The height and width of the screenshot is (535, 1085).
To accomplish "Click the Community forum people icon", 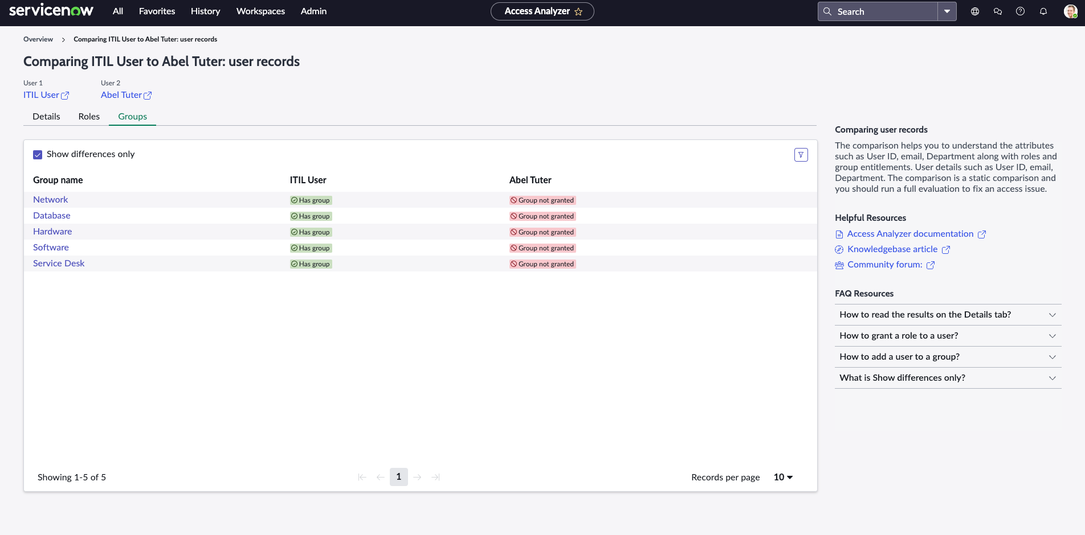I will pyautogui.click(x=839, y=265).
